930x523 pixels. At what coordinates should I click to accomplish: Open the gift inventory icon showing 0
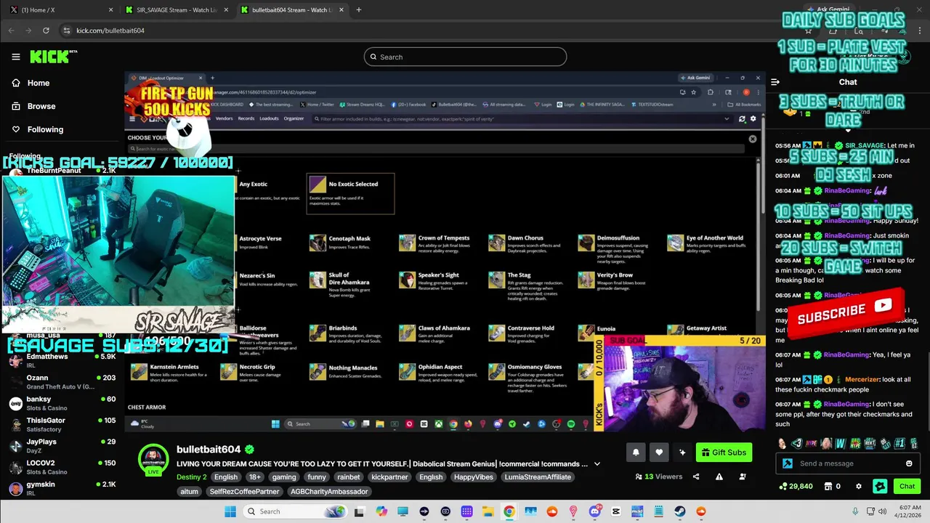(833, 486)
